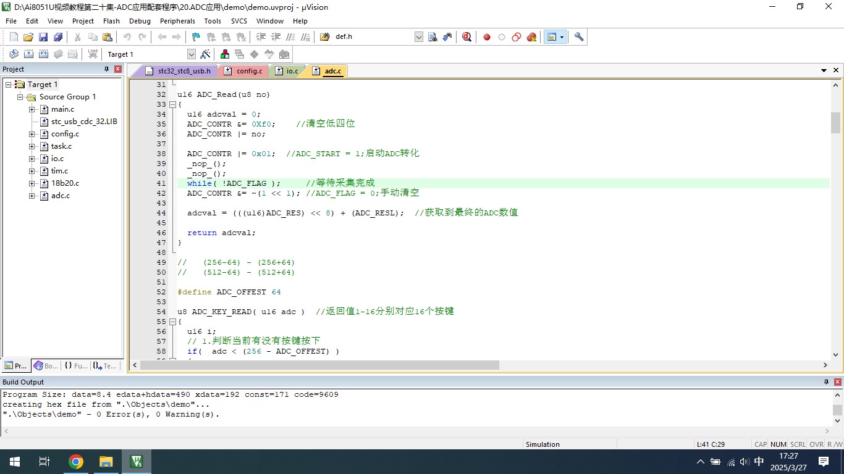Viewport: 844px width, 474px height.
Task: Collapse the Source Group 1 folder
Action: pos(20,97)
